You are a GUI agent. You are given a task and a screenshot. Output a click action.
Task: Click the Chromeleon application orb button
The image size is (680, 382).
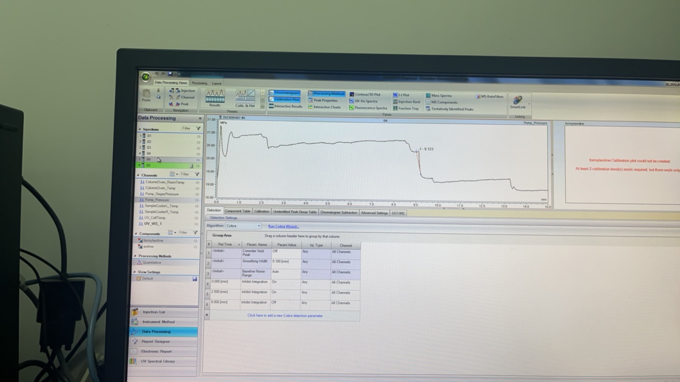146,77
